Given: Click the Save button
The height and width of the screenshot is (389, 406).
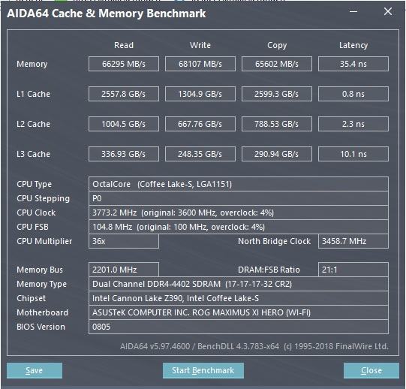Looking at the screenshot, I should point(35,370).
